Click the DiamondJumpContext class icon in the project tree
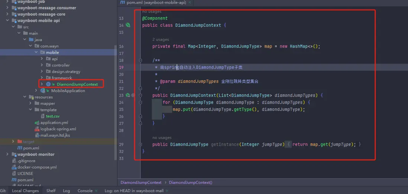The image size is (408, 194). pyautogui.click(x=48, y=84)
